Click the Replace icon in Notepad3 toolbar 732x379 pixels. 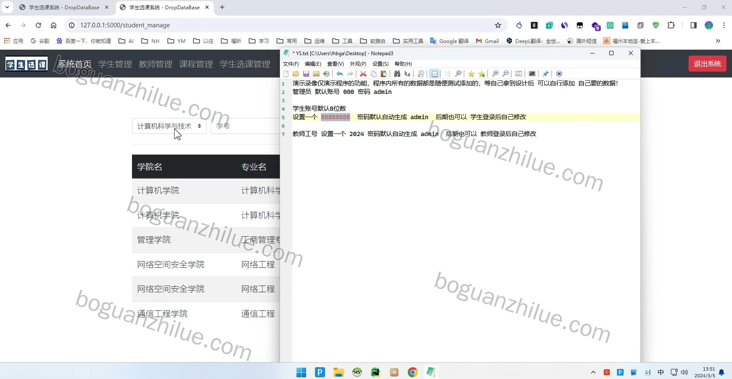click(407, 74)
